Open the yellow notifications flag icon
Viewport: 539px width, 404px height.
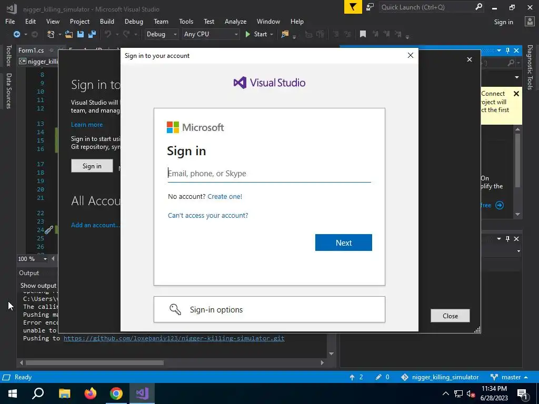tap(353, 7)
